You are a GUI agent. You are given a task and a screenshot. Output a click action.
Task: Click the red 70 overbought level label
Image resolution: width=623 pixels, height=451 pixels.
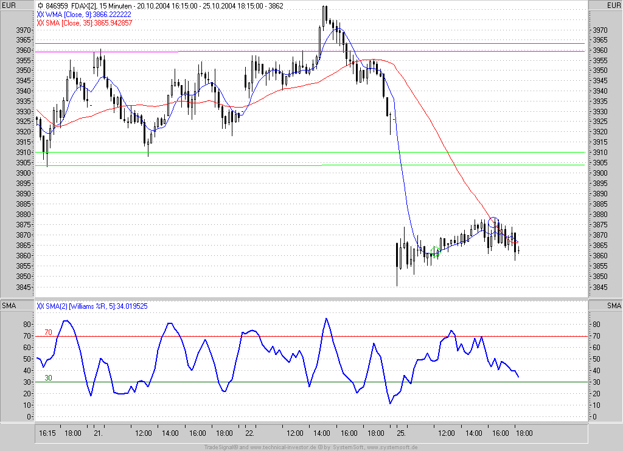[x=49, y=332]
